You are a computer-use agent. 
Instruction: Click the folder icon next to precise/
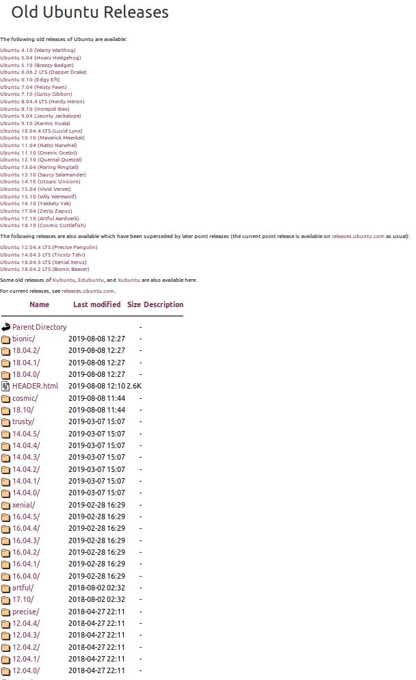pos(5,612)
